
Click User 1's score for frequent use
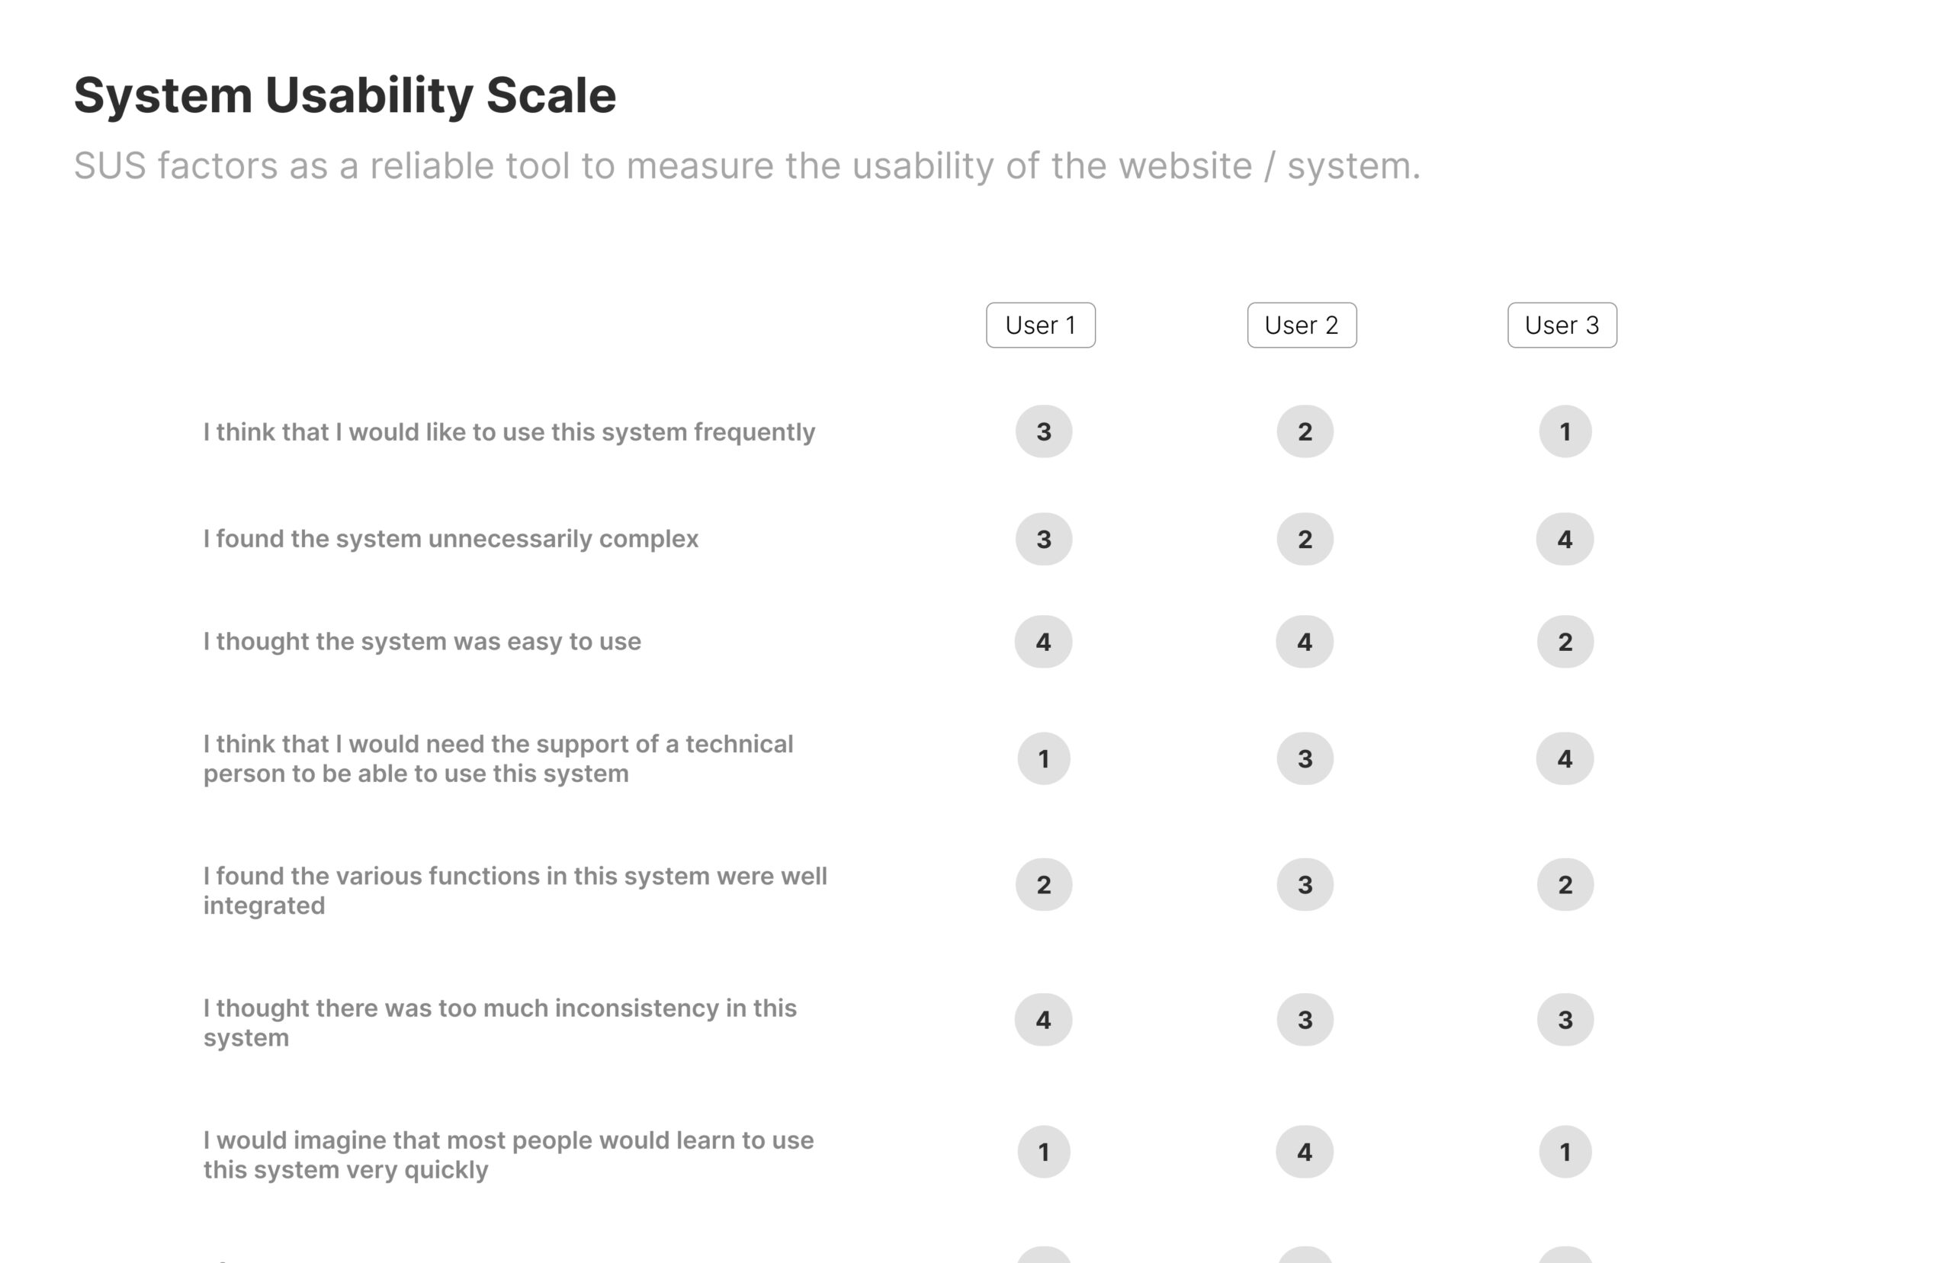click(1043, 431)
